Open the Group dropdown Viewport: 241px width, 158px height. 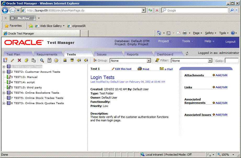coord(149,60)
